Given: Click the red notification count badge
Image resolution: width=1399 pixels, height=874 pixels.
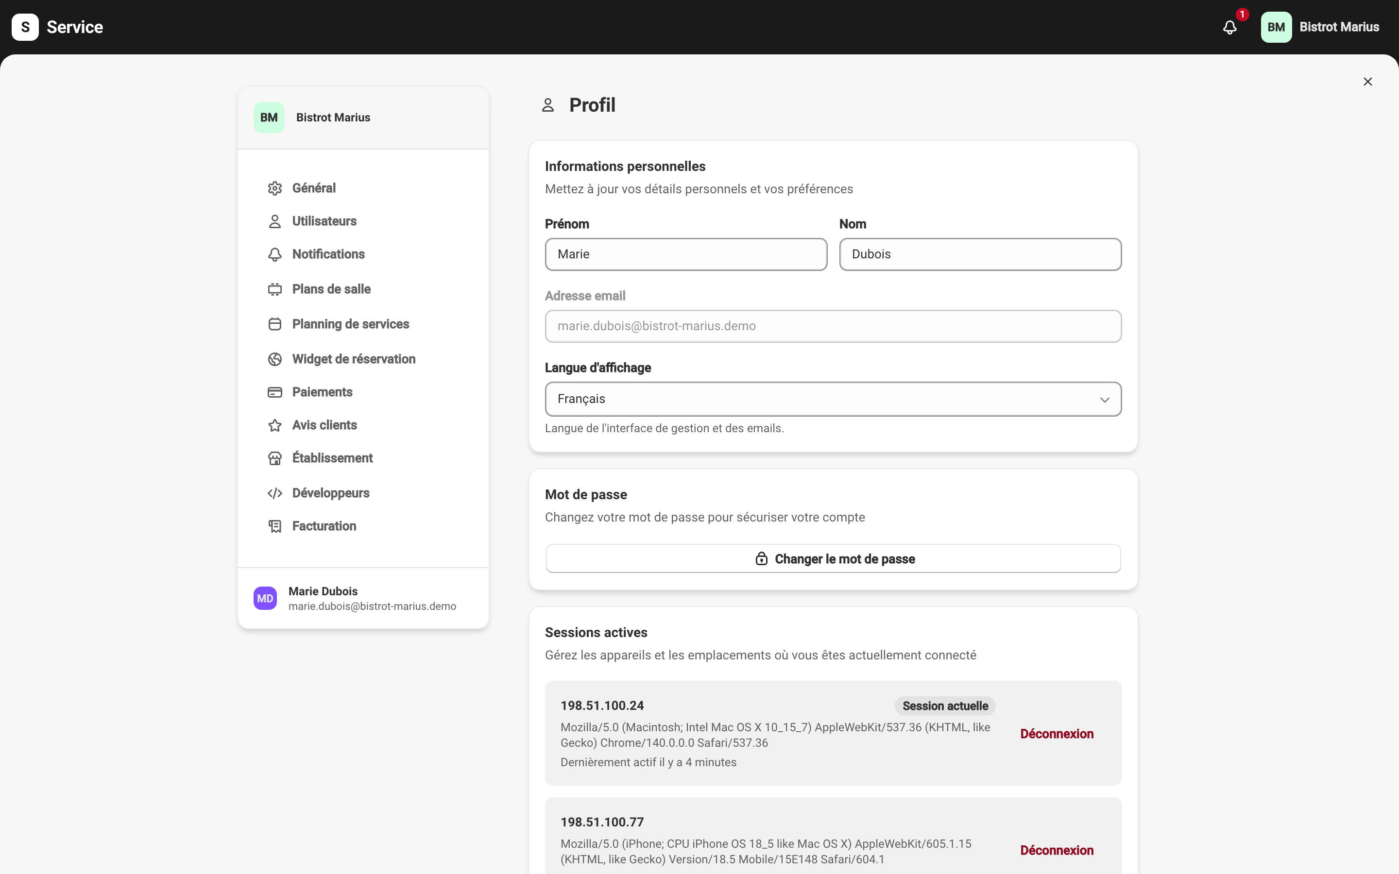Looking at the screenshot, I should tap(1242, 15).
